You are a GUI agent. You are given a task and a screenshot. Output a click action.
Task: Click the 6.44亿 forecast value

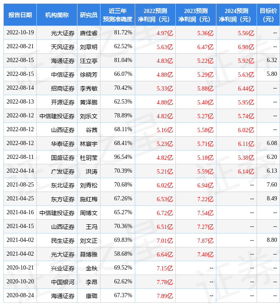pos(246,88)
